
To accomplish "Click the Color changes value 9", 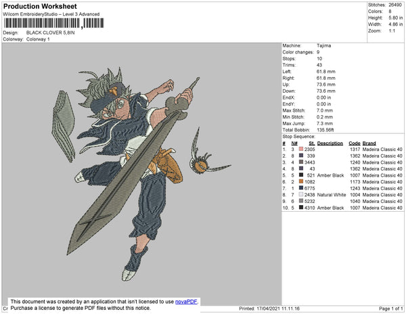I will [318, 52].
